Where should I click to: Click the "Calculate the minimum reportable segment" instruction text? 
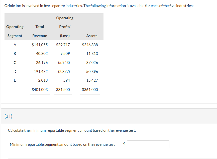(x=72, y=130)
